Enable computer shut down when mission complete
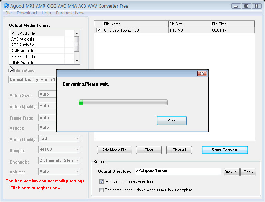 101,190
